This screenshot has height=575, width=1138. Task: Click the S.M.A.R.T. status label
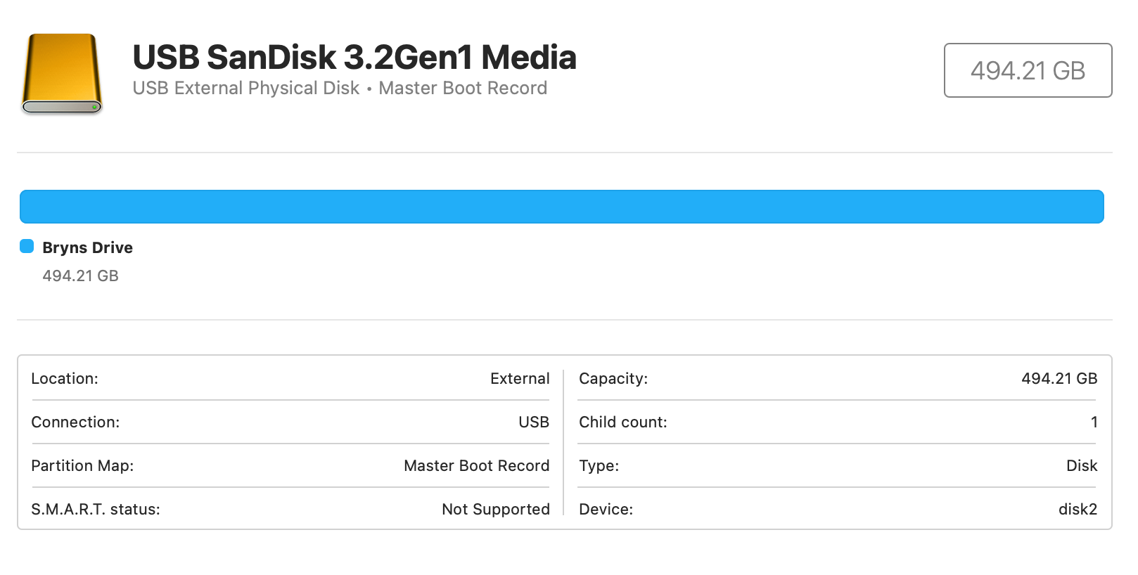[96, 509]
